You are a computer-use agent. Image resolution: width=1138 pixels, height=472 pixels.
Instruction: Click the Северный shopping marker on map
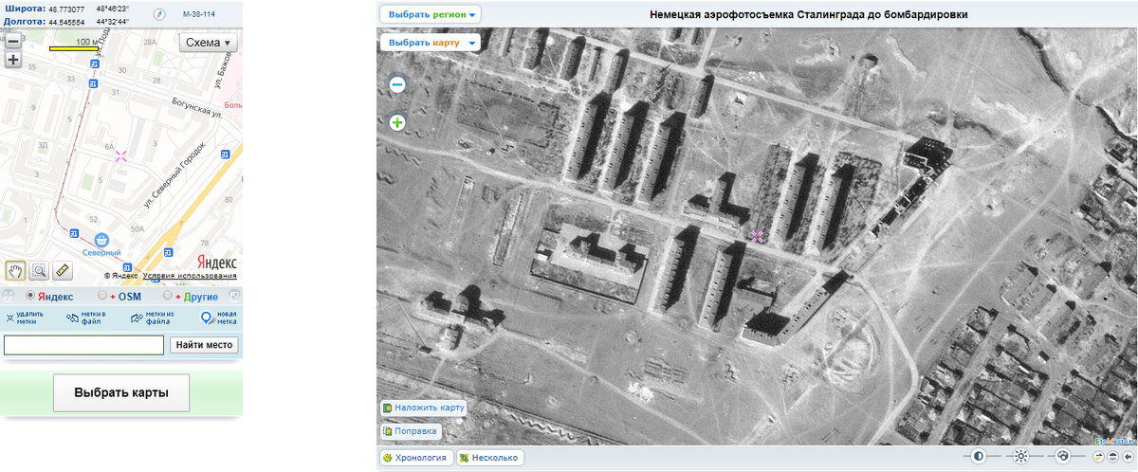tap(101, 241)
